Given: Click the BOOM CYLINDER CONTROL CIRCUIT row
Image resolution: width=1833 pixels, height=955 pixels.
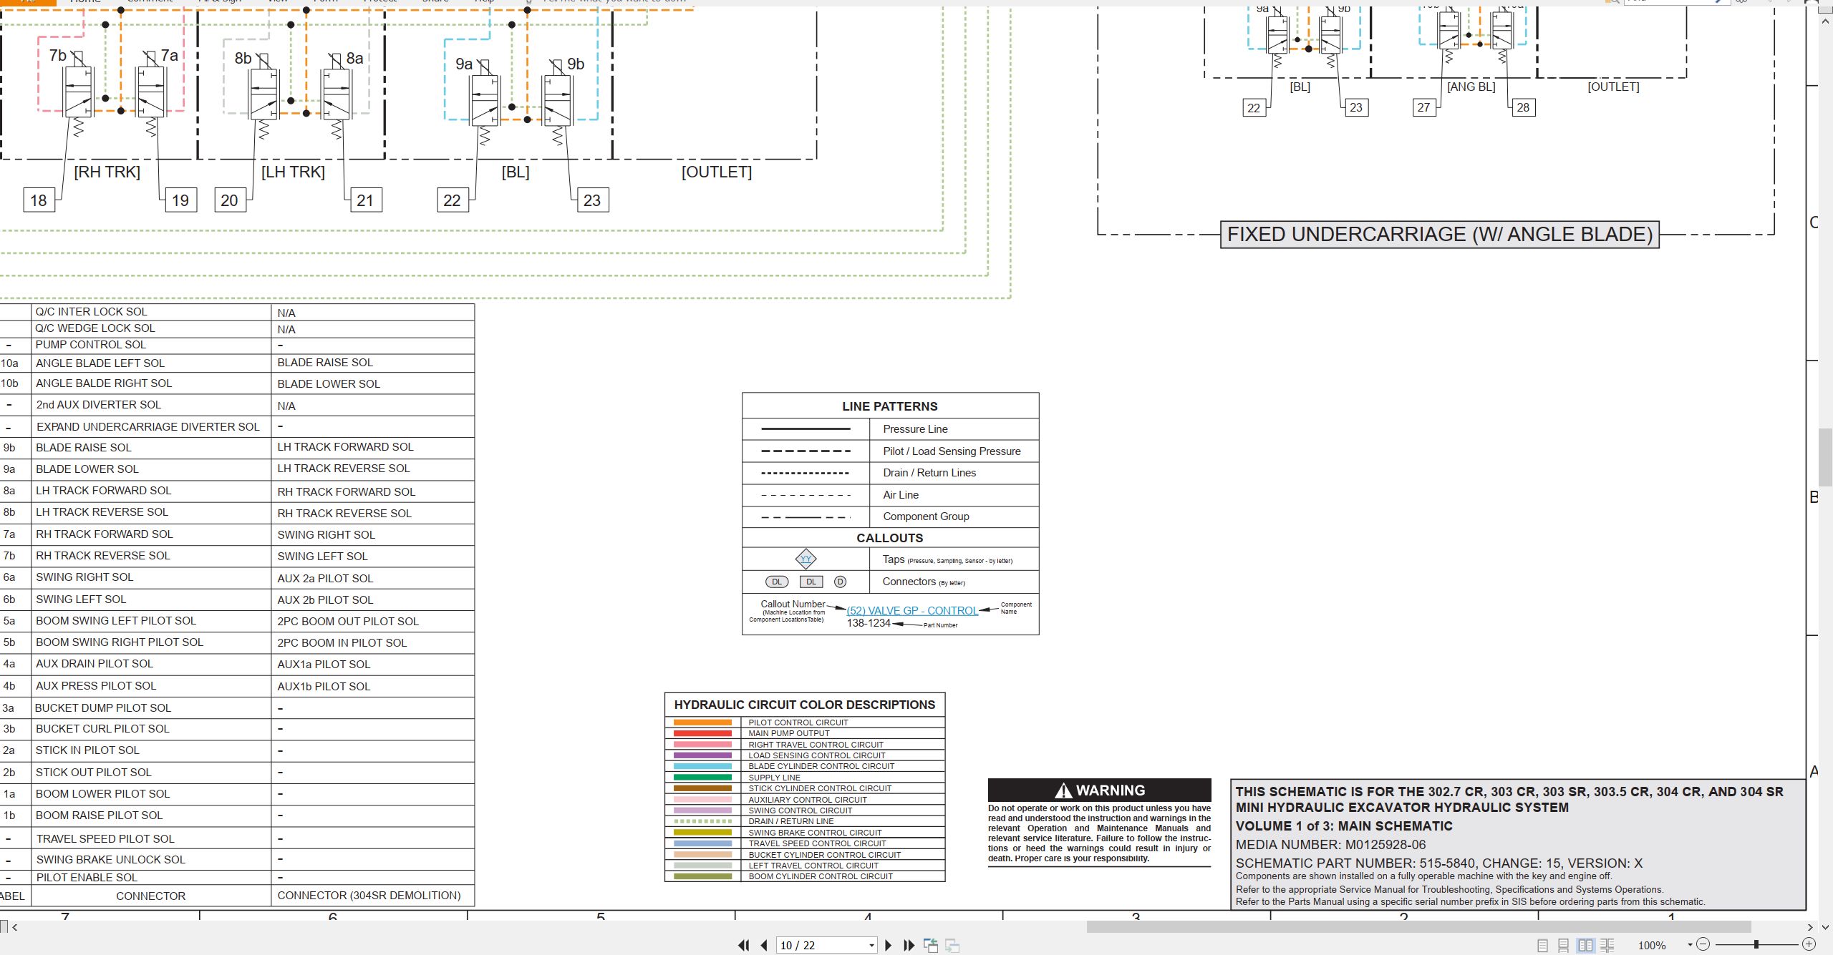Looking at the screenshot, I should point(805,876).
